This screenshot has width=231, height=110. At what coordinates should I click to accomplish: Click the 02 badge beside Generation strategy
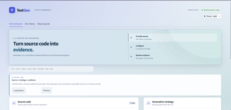[x=148, y=103]
